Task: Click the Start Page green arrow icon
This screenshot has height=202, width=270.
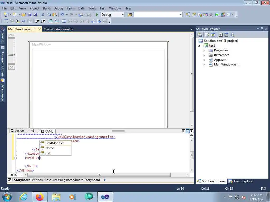Action: (217, 15)
